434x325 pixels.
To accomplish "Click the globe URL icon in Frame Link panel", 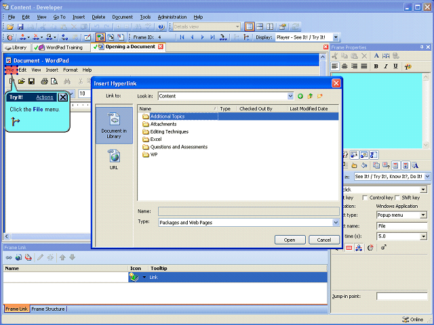I will pos(18,257).
